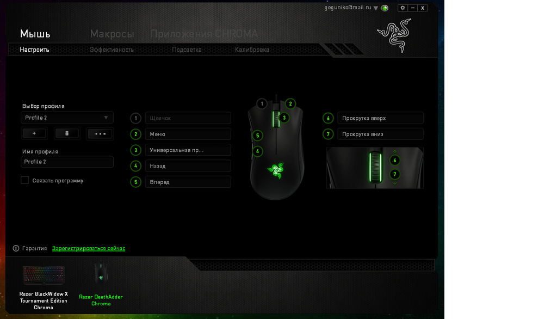The width and height of the screenshot is (557, 319).
Task: Add a new profile with plus button
Action: click(34, 133)
